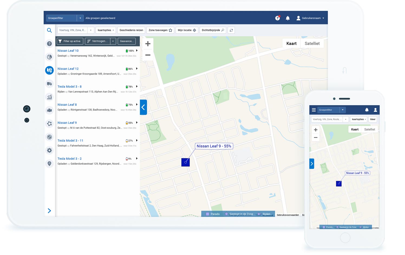Open the kaartopties dropdown on tablet
Image resolution: width=405 pixels, height=255 pixels.
point(106,30)
